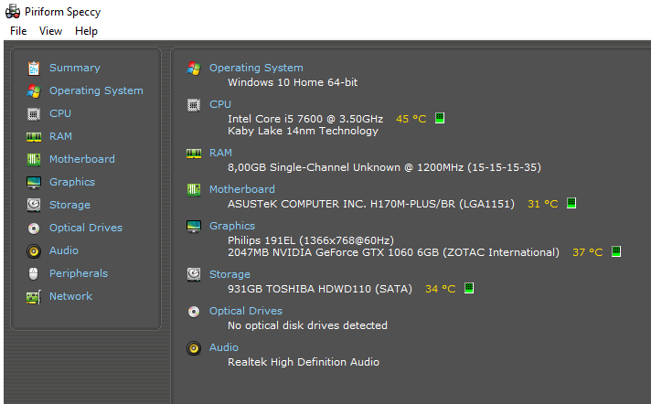Click the green GPU temperature indicator at 37 °C
The width and height of the screenshot is (651, 404).
coord(616,251)
